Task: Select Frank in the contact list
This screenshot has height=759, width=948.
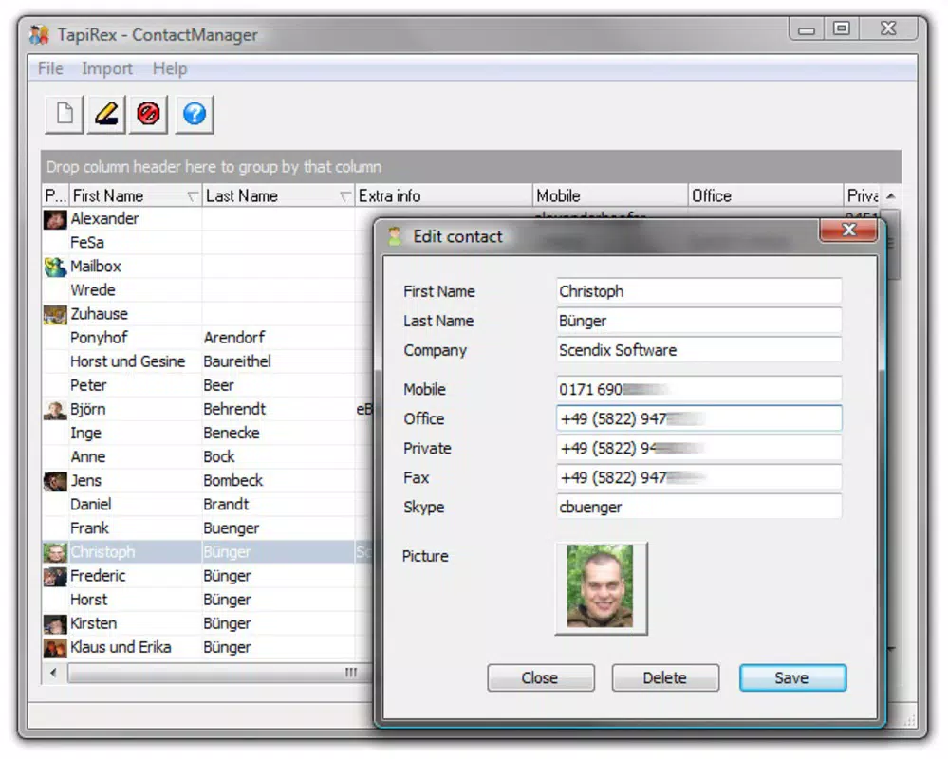Action: coord(89,528)
